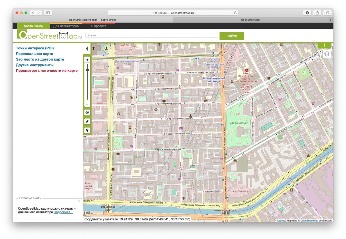346x239 pixels.
Task: Show Safari tab overview
Action: click(327, 13)
